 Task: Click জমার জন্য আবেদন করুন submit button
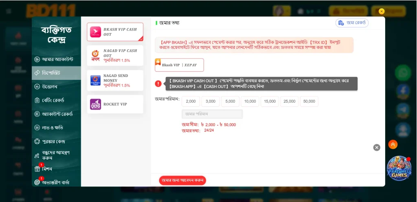point(182,180)
